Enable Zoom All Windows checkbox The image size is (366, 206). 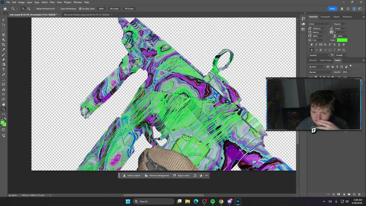pos(59,9)
